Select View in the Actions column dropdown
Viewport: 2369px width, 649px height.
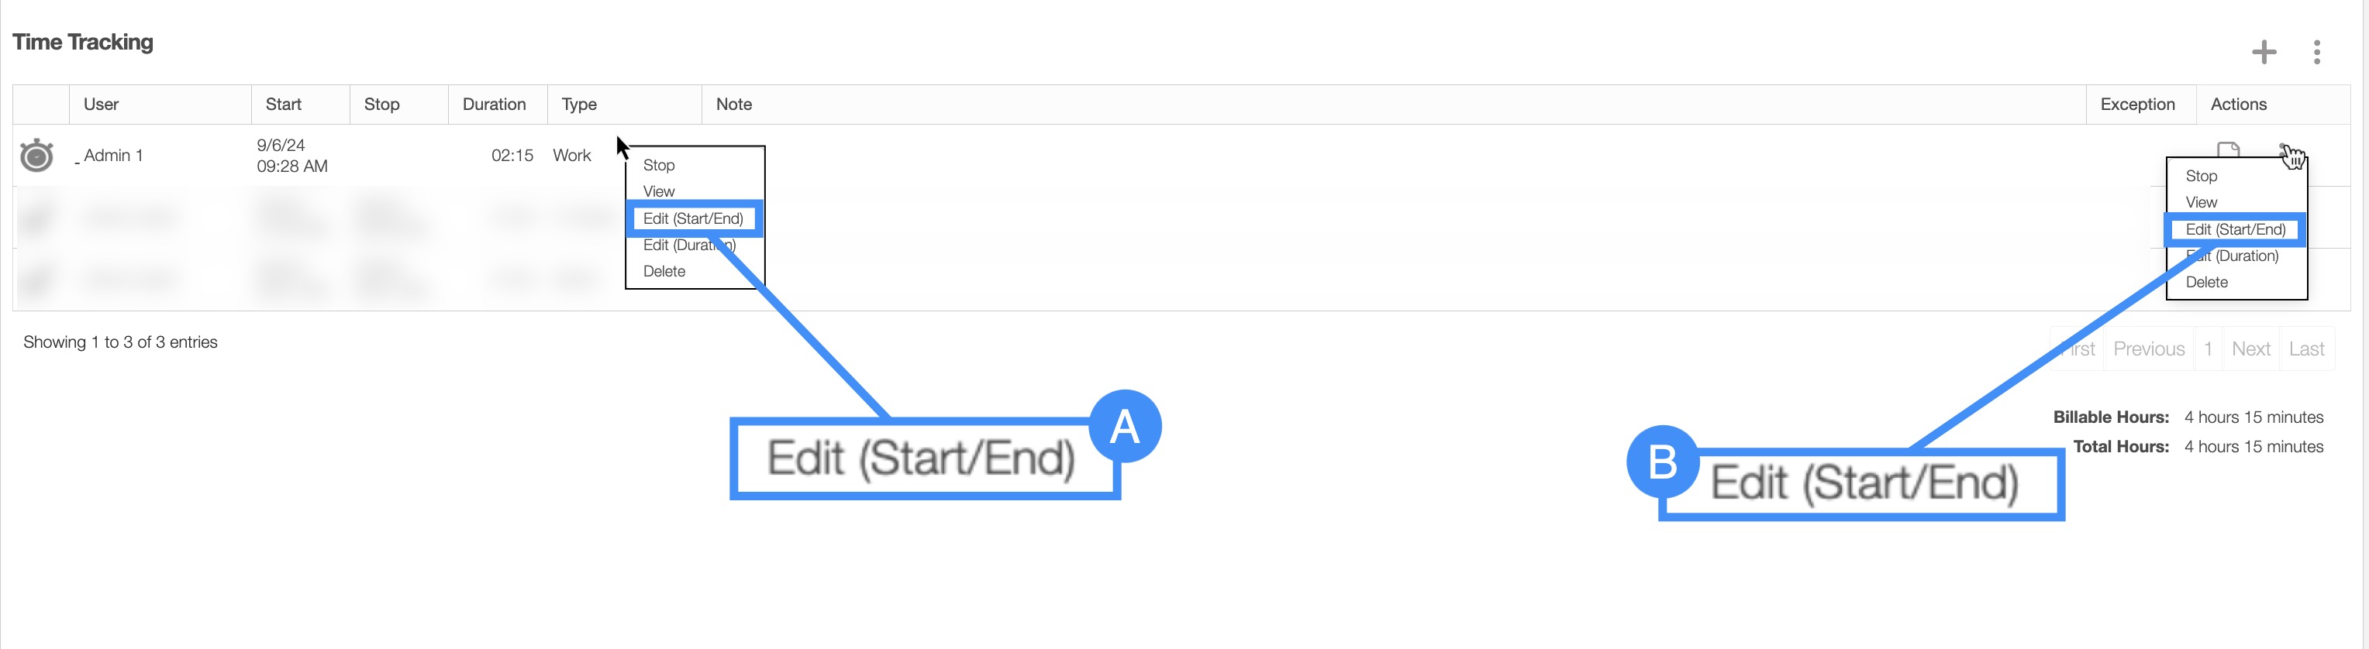tap(2201, 202)
